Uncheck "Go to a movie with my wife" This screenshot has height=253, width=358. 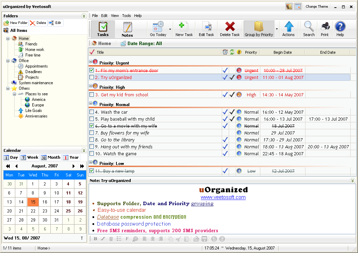[91, 126]
